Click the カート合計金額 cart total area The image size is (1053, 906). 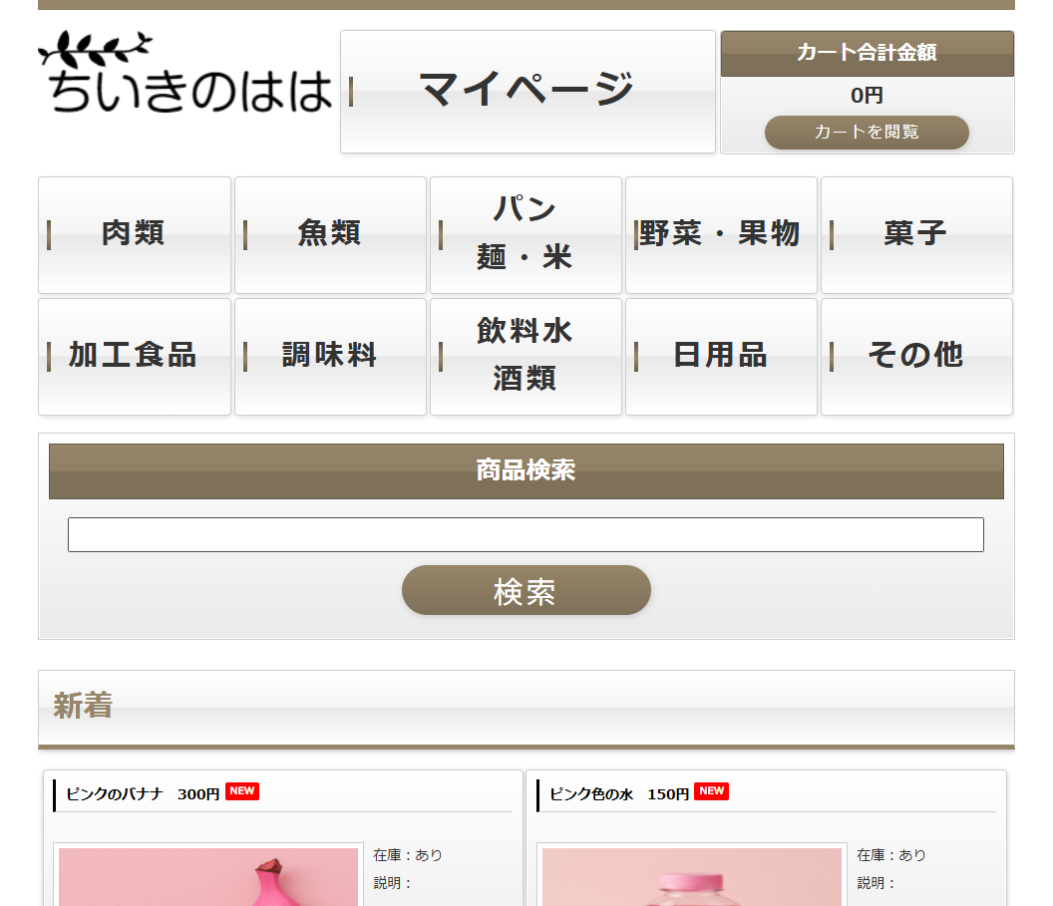coord(866,54)
